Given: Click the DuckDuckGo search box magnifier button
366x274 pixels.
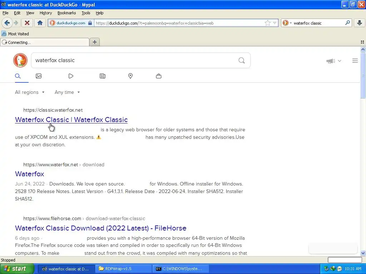Looking at the screenshot, I should click(x=242, y=61).
